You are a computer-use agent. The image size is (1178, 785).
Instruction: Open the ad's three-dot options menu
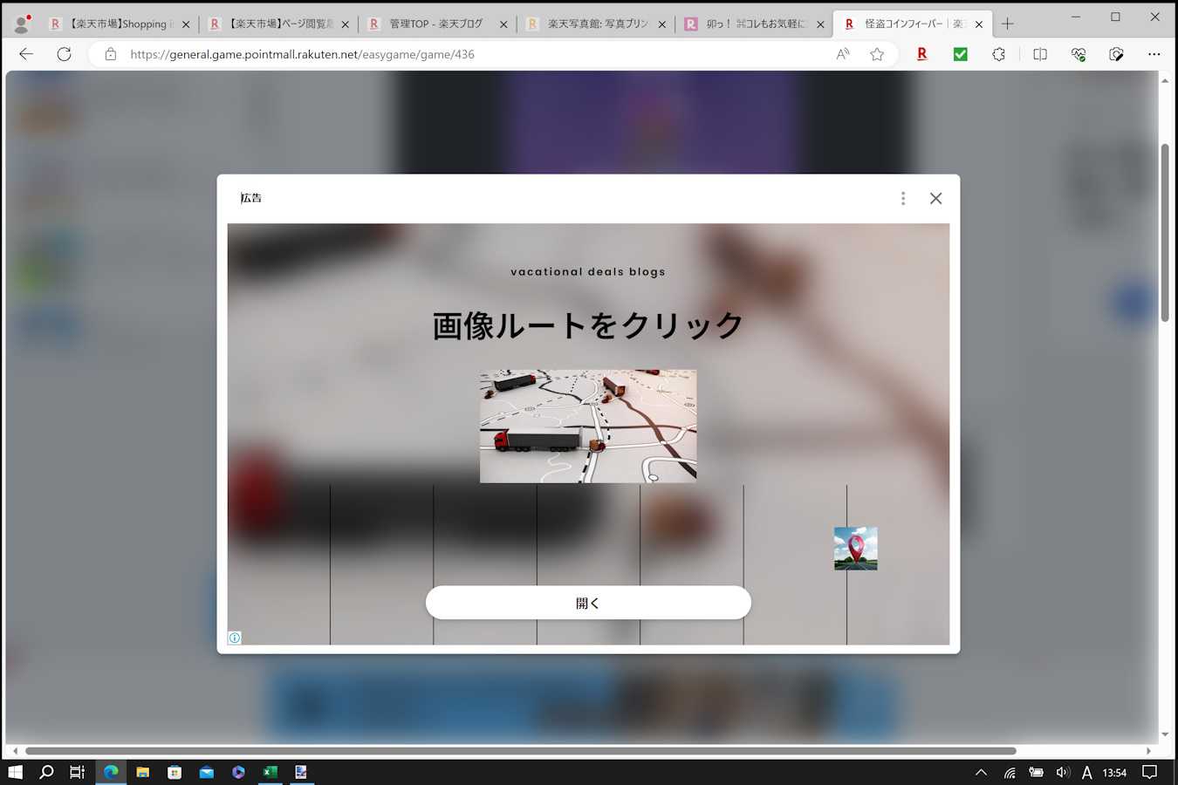pyautogui.click(x=903, y=199)
